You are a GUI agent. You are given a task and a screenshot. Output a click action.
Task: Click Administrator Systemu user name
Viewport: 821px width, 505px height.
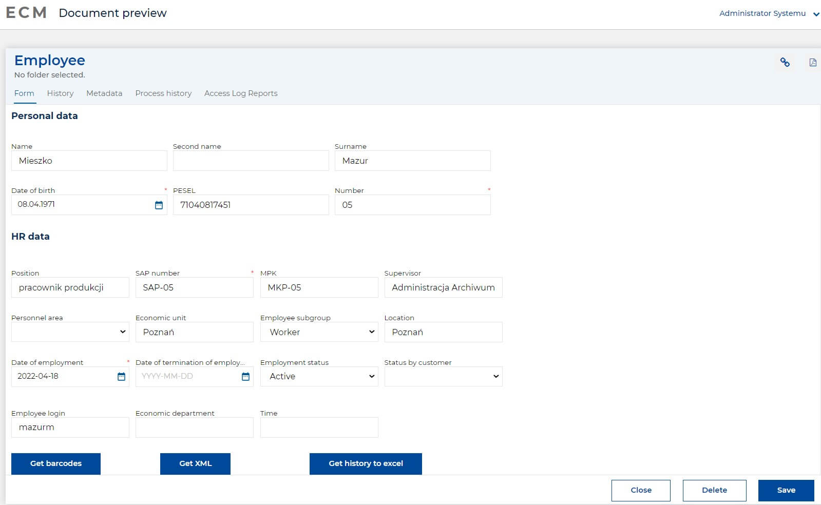[762, 13]
